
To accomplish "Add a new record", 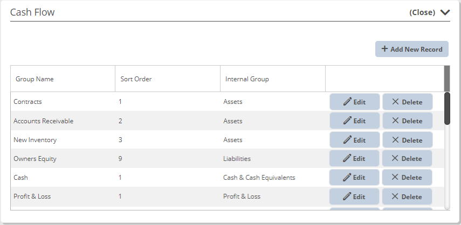I will click(x=411, y=49).
